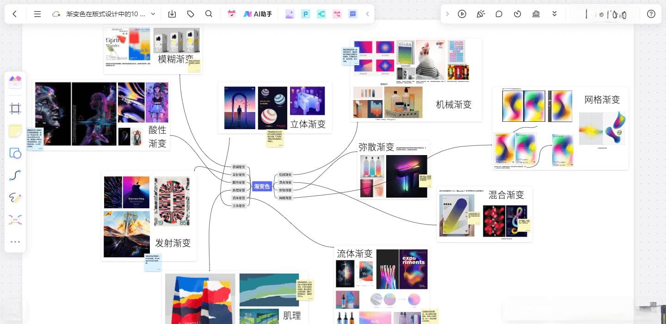Open the timer icon

click(x=518, y=14)
